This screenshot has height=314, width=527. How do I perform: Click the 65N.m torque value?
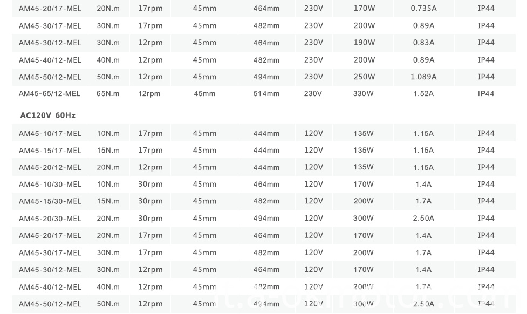pyautogui.click(x=108, y=94)
